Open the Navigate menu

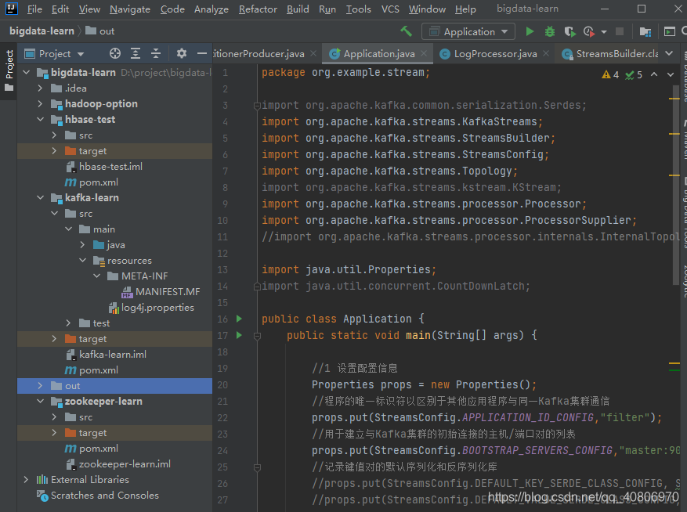tap(130, 9)
